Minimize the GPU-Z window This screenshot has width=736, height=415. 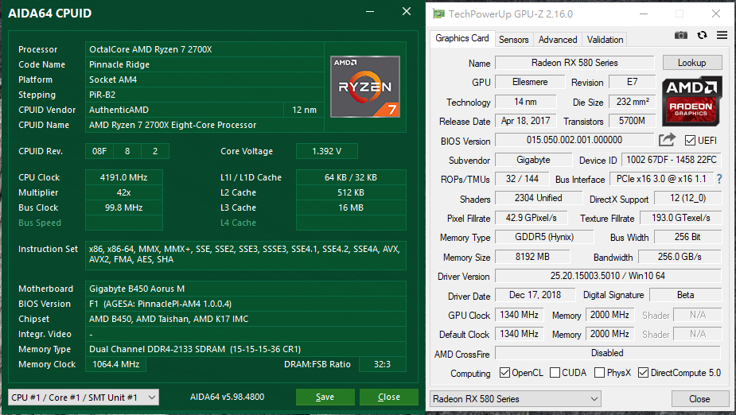(644, 14)
